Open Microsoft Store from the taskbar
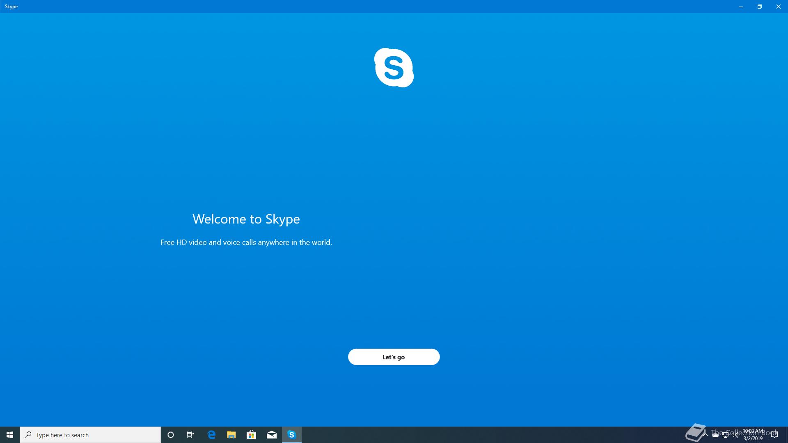This screenshot has height=443, width=788. click(252, 435)
